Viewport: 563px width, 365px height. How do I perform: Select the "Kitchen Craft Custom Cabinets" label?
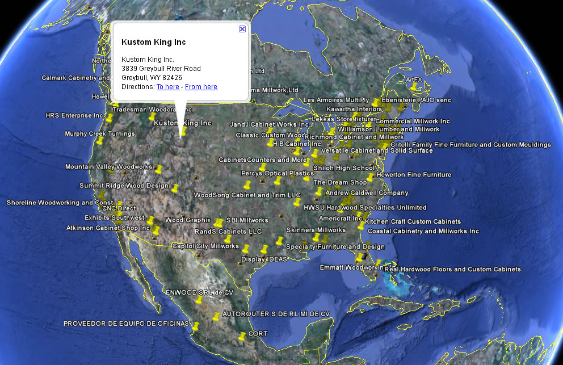(413, 221)
